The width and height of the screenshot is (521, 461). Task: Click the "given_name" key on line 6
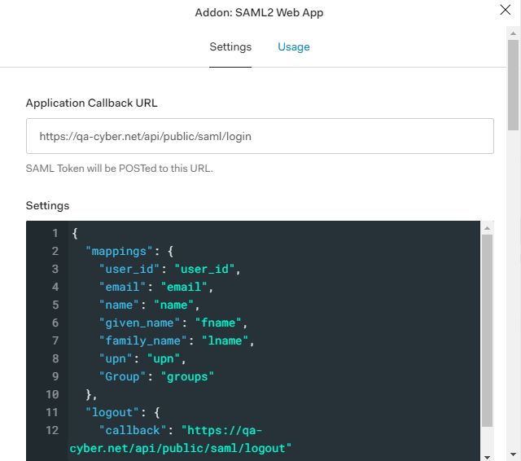(139, 323)
